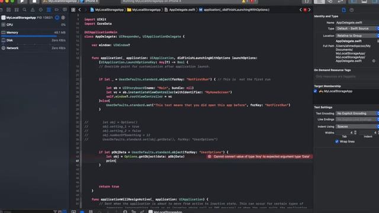Open the report navigator icon
The width and height of the screenshot is (379, 213).
pyautogui.click(x=65, y=10)
